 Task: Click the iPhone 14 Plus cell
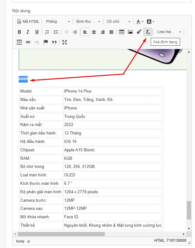[x=113, y=91]
